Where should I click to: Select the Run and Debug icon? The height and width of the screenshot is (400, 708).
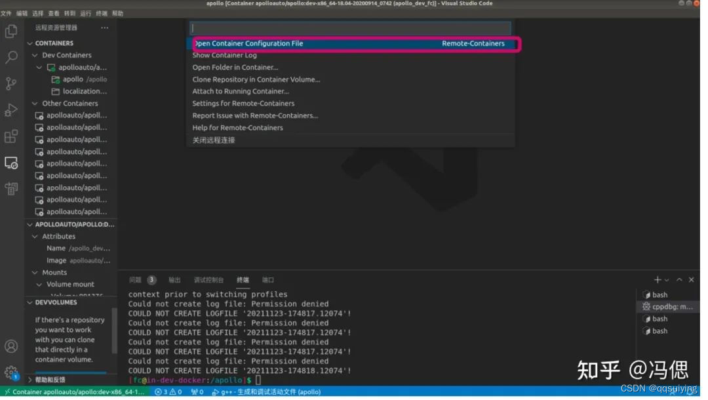pos(10,110)
